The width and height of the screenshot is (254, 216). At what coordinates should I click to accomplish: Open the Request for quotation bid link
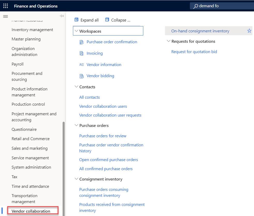194,52
